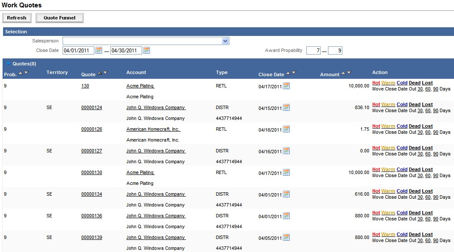Click the Refresh button
This screenshot has width=454, height=252.
[x=17, y=18]
